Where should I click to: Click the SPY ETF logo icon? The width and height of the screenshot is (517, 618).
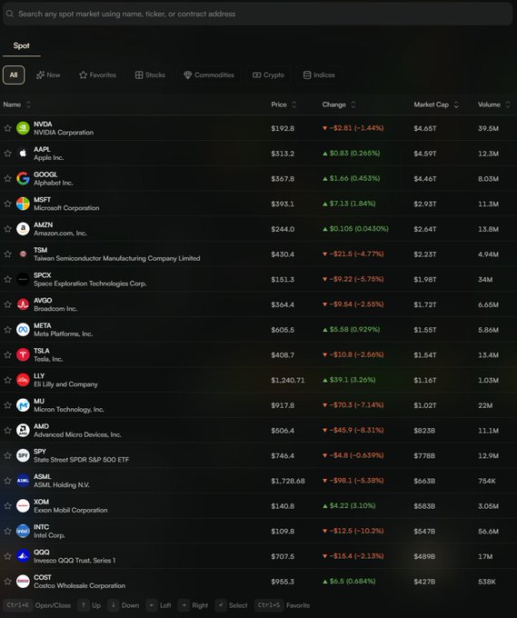(23, 455)
